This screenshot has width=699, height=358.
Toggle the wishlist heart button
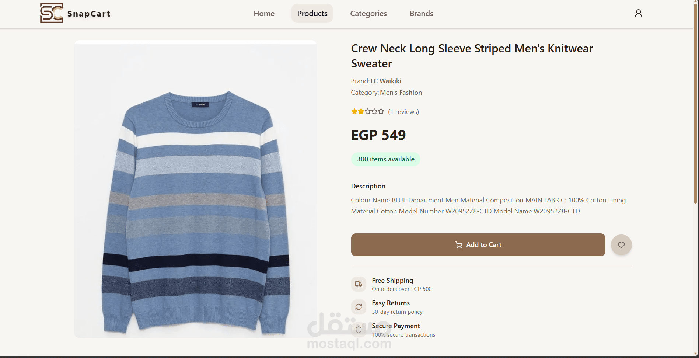pyautogui.click(x=621, y=245)
